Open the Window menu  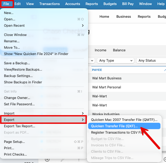pos(145,4)
